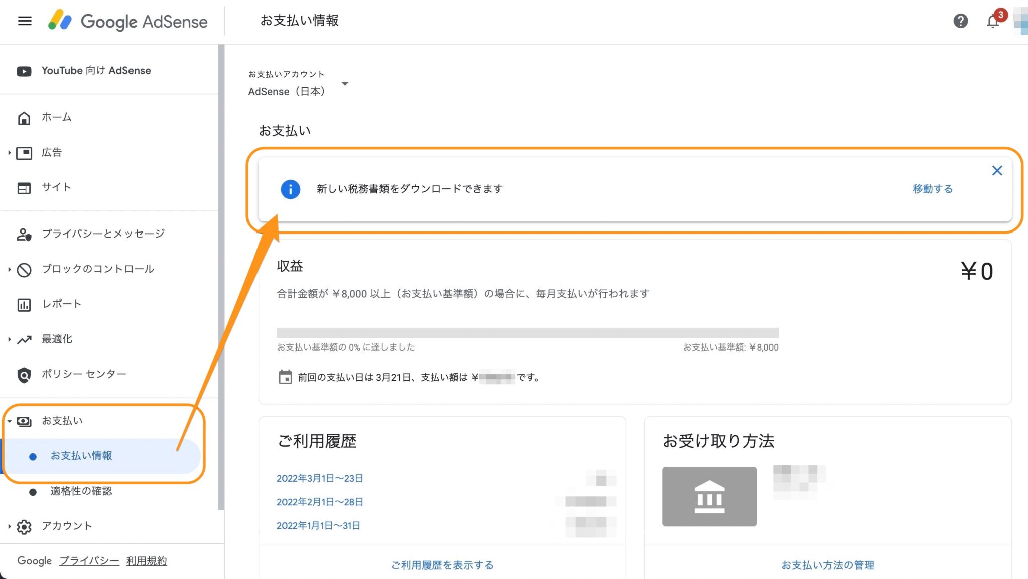The height and width of the screenshot is (579, 1028).
Task: Dismiss the tax document banner with the X
Action: (997, 171)
